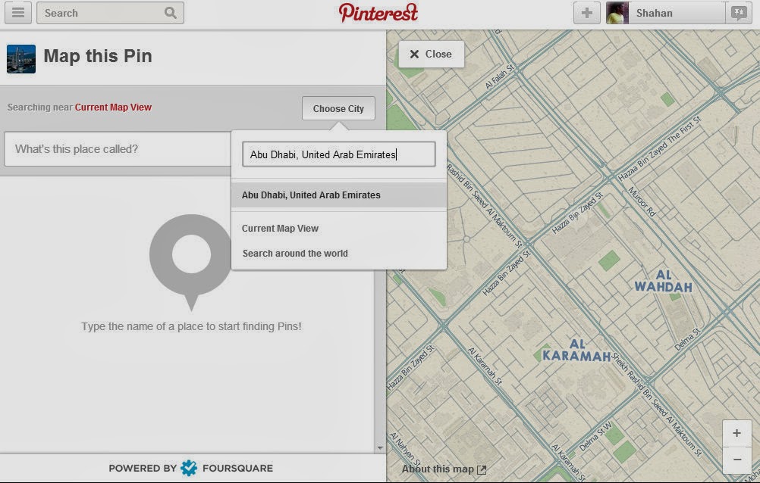This screenshot has width=760, height=483.
Task: Click the pin thumbnail beside Map this Pin
Action: [x=20, y=59]
